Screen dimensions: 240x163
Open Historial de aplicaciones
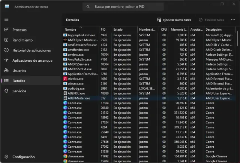[31, 50]
